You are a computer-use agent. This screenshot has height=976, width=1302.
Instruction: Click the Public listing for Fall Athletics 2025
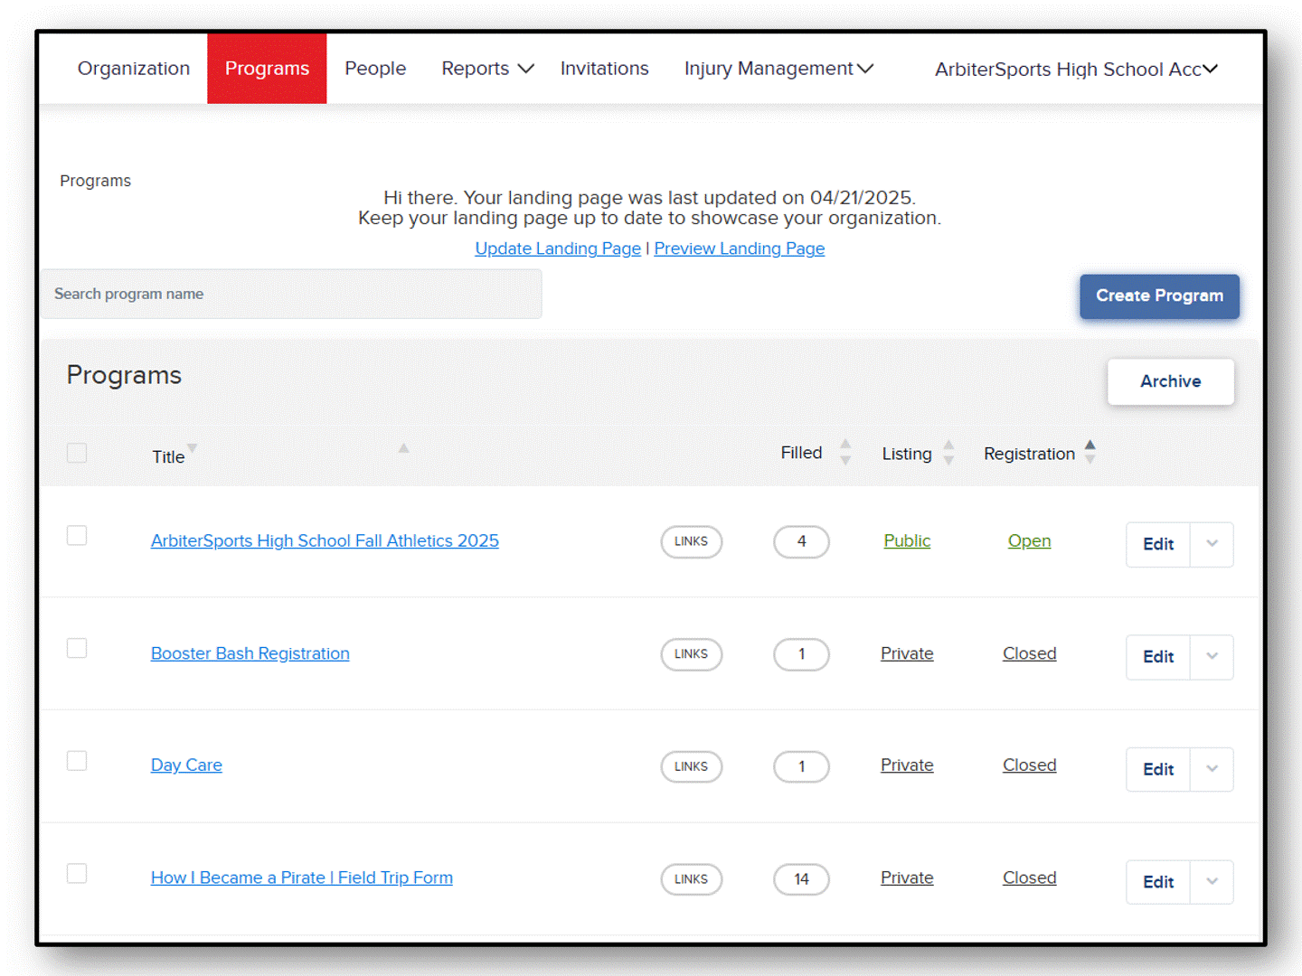tap(907, 540)
